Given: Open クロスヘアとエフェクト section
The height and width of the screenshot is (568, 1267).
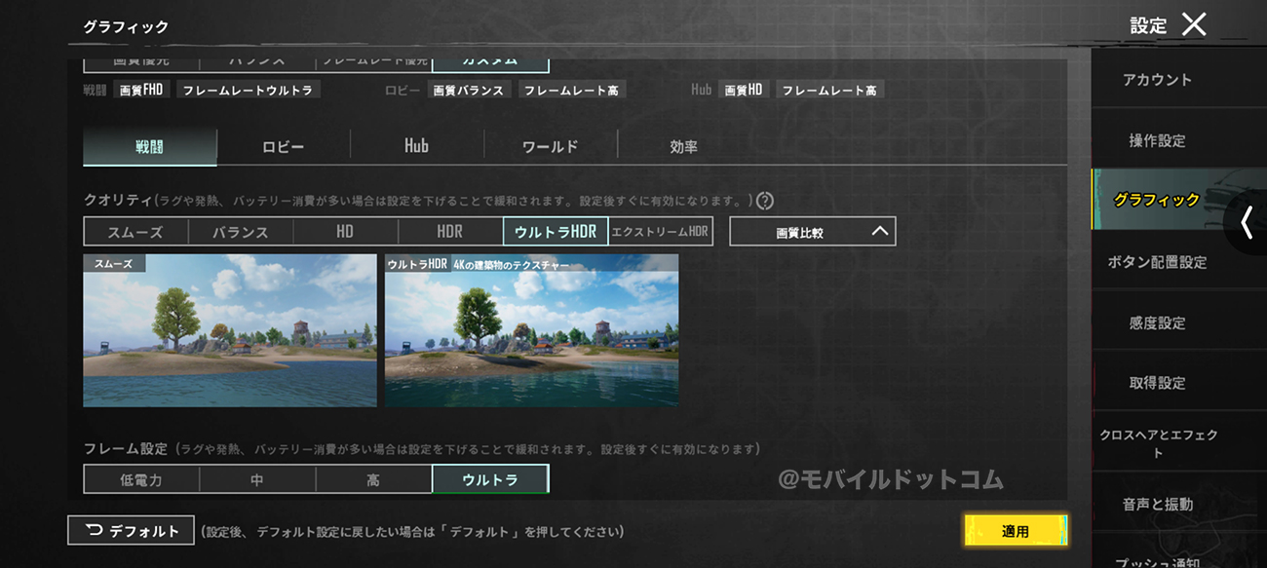Looking at the screenshot, I should [1157, 443].
